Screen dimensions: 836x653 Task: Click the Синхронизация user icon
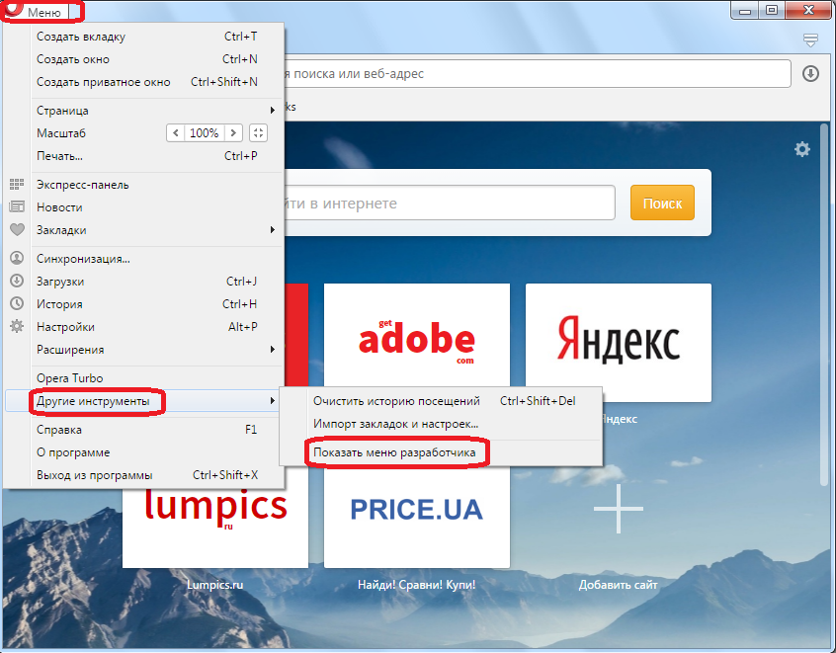[17, 259]
